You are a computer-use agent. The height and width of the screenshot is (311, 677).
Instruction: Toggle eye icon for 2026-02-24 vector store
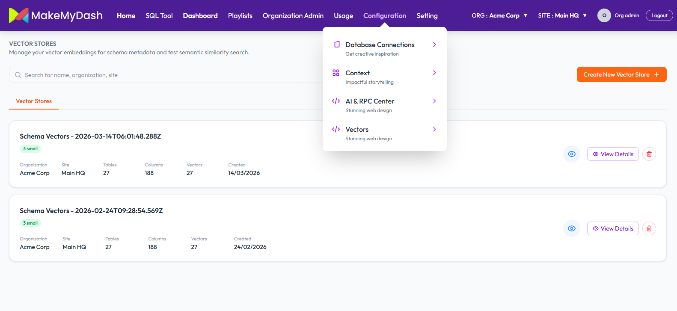pos(571,228)
